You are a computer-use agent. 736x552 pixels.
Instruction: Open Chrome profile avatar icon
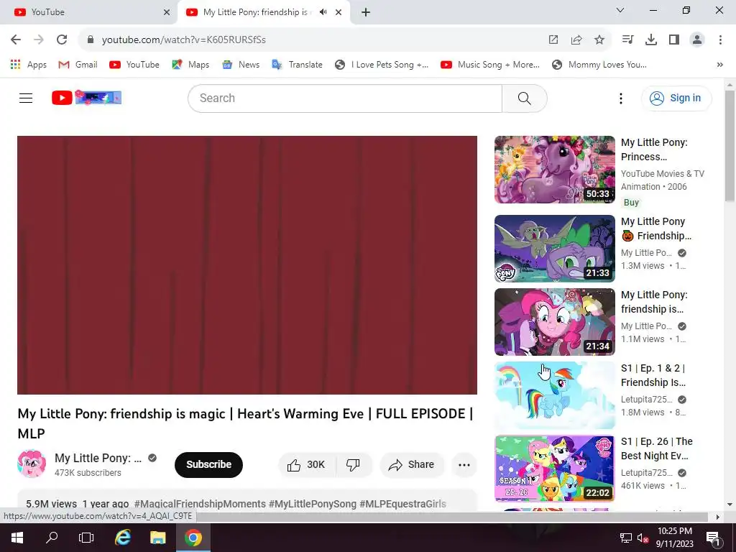(x=697, y=40)
